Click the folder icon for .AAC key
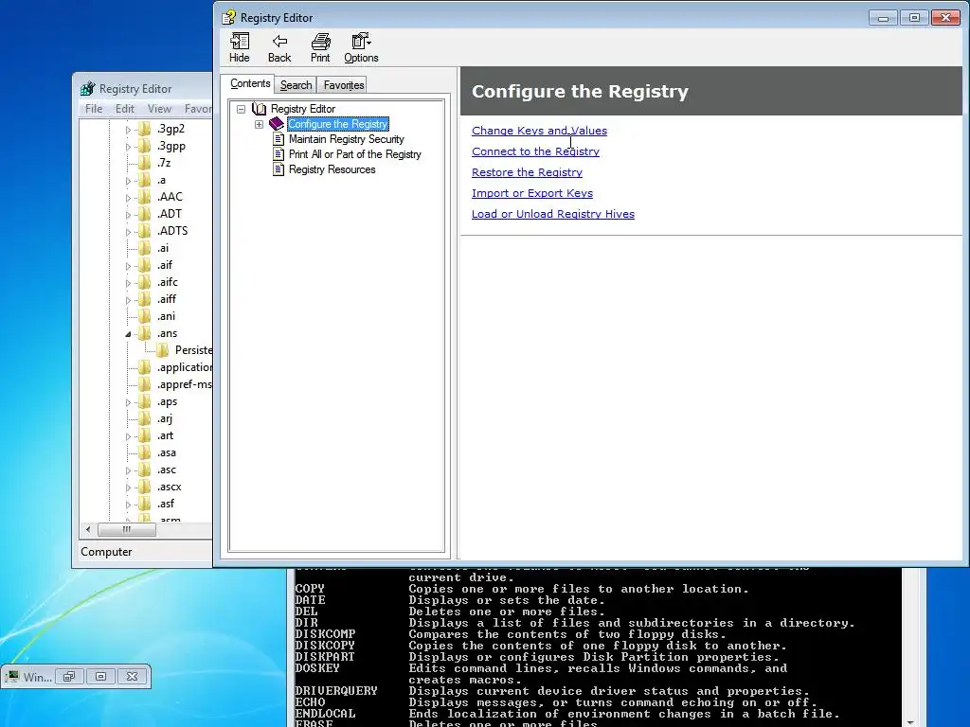The width and height of the screenshot is (970, 727). tap(145, 197)
